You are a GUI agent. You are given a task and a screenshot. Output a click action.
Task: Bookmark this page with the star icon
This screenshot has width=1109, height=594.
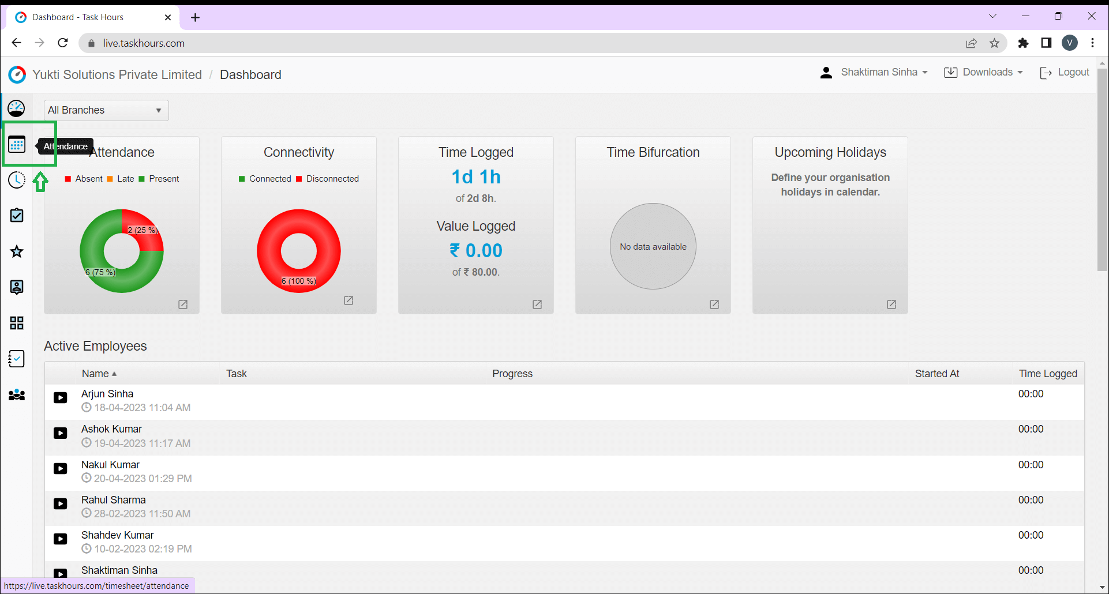(995, 43)
